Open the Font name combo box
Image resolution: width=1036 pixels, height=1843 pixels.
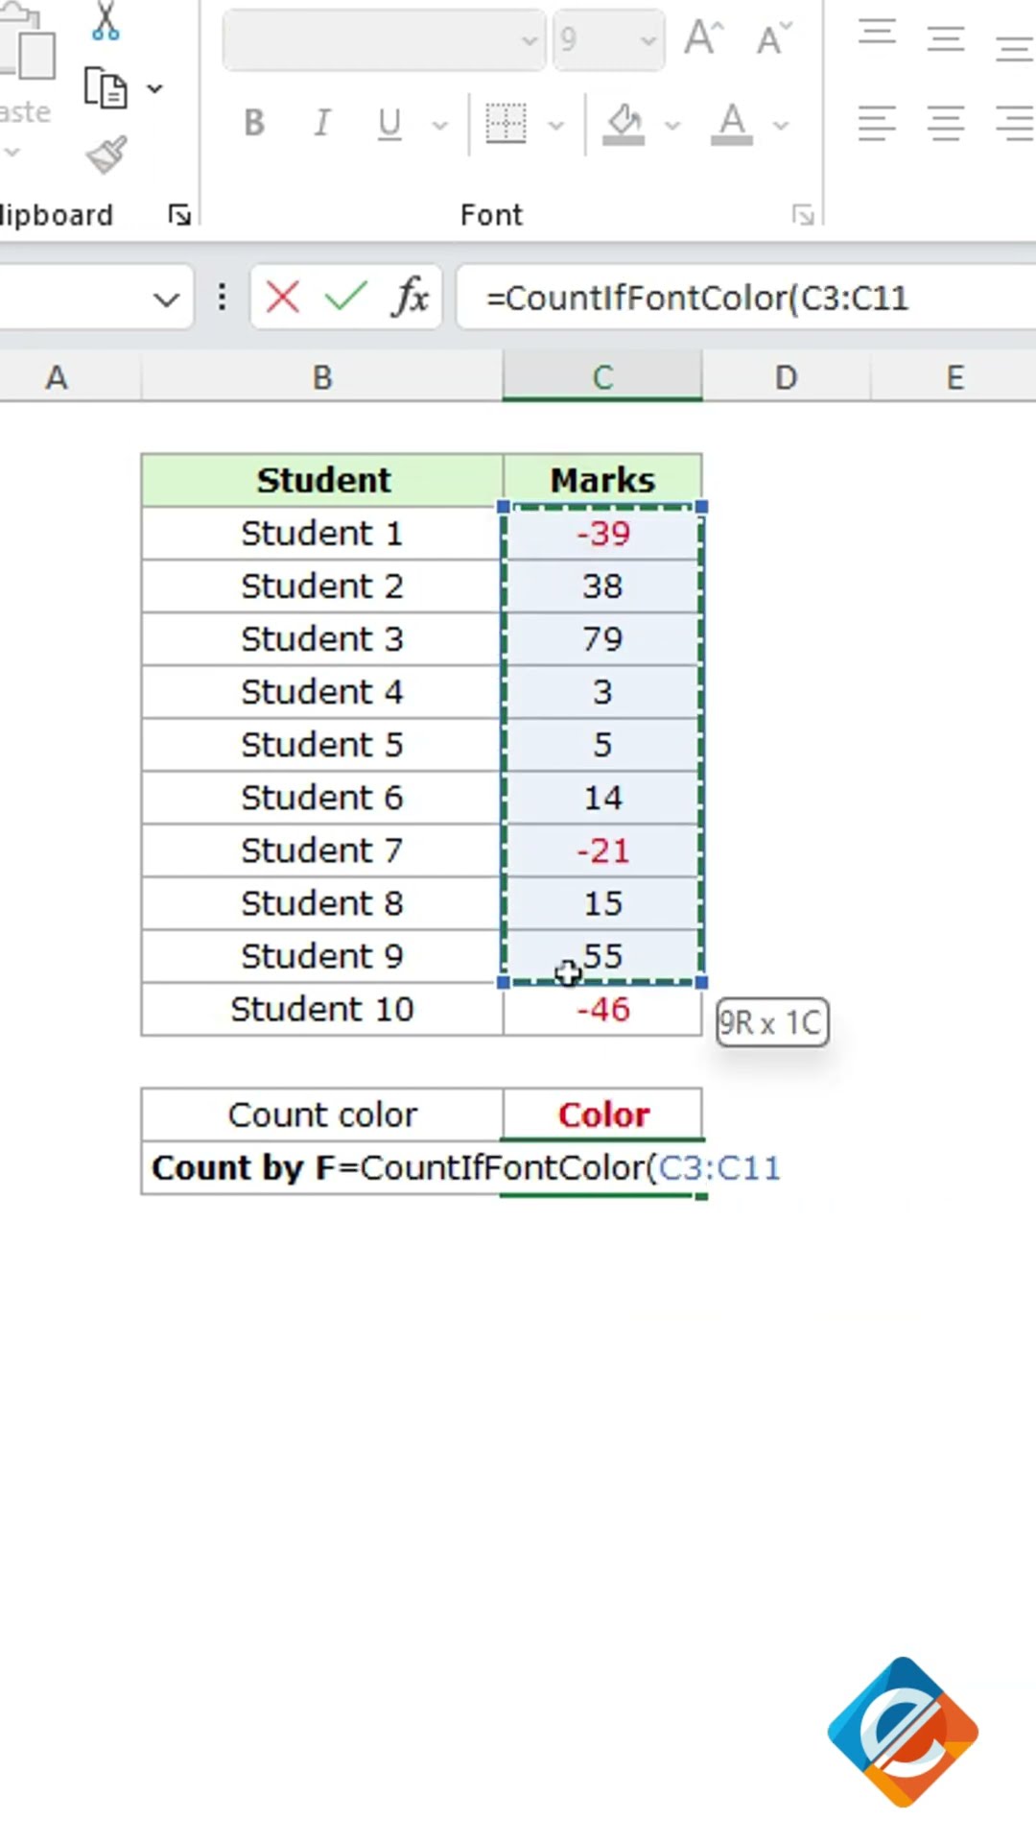coord(384,40)
